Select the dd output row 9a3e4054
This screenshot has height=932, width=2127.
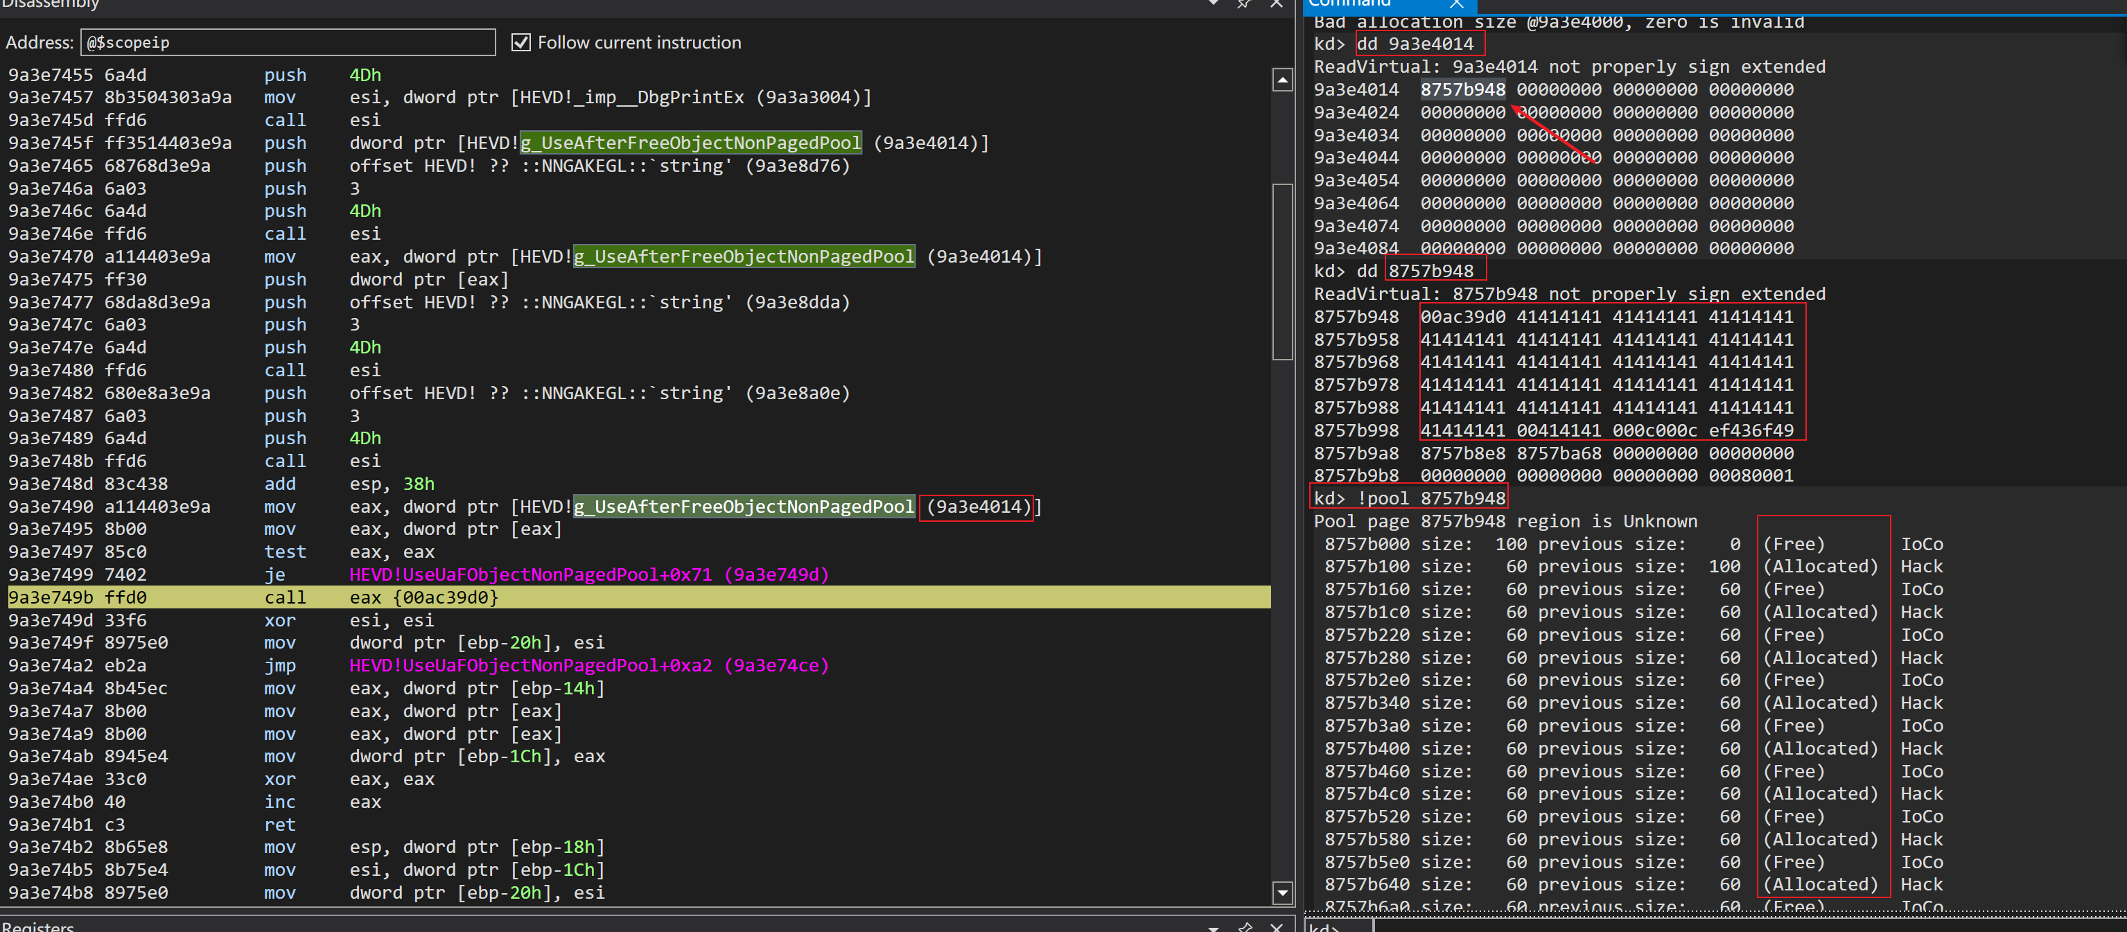1553,180
